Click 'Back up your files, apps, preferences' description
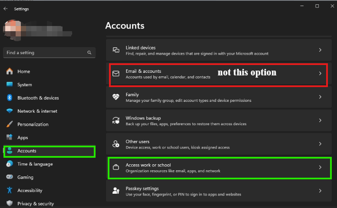337x208 pixels. pos(186,124)
